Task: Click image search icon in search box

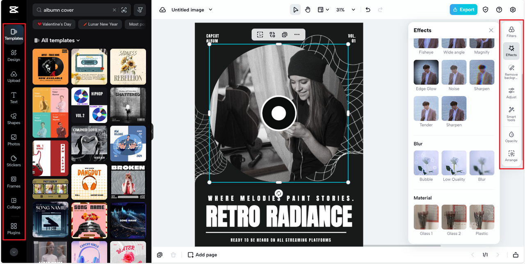Action: tap(124, 10)
